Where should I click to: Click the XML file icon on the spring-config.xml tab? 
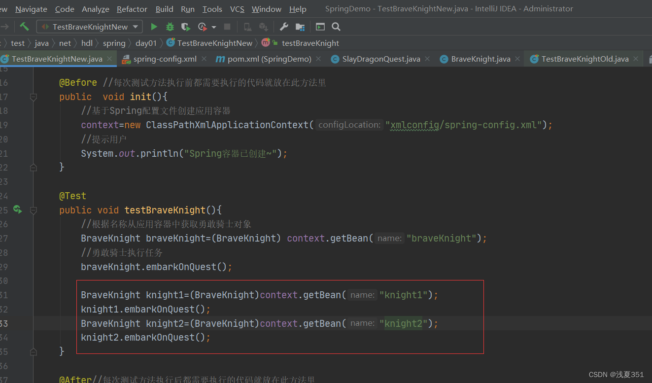(x=126, y=59)
